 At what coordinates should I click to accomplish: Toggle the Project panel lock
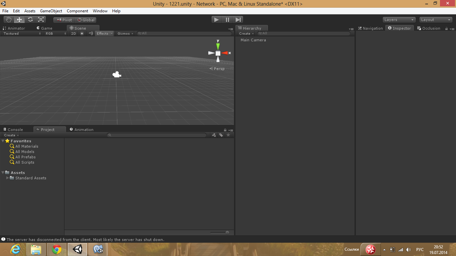coord(225,130)
